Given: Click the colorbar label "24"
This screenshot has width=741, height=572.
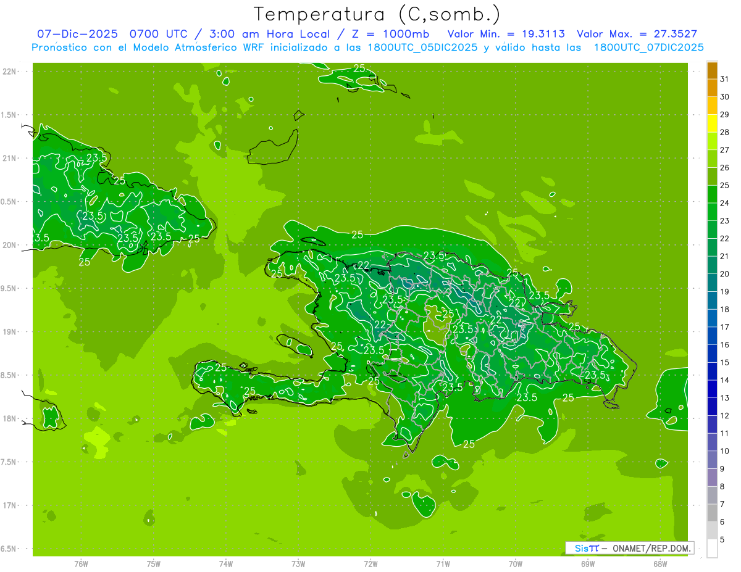Looking at the screenshot, I should pyautogui.click(x=724, y=203).
